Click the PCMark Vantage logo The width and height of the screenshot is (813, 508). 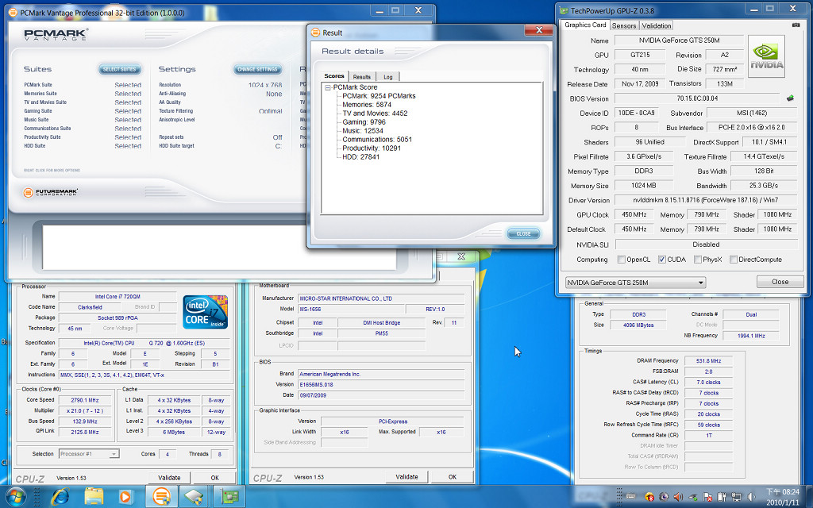click(56, 35)
